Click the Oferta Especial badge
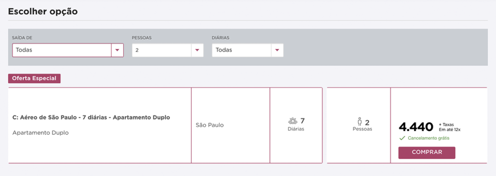Screen dimensions: 496x176 click(x=34, y=78)
